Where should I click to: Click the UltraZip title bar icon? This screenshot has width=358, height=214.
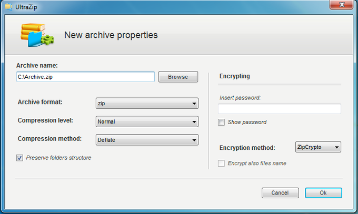pos(7,5)
